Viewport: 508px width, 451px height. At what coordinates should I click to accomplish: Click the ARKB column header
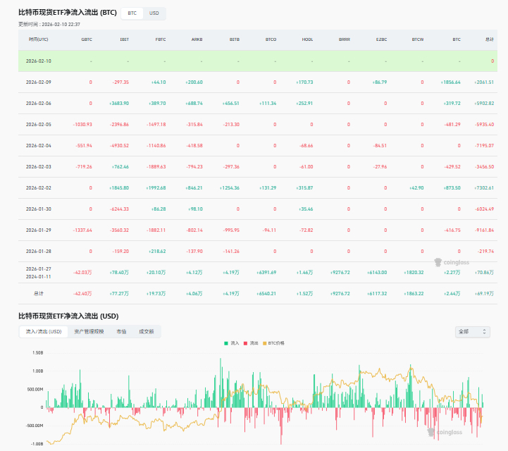click(197, 39)
